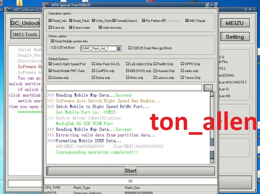This screenshot has height=194, width=260.
Task: Click the log scrollbar down arrow
Action: coord(212,161)
